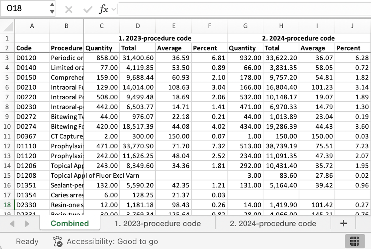Confirm entry with the checkmark icon
The image size is (371, 249).
pyautogui.click(x=88, y=9)
